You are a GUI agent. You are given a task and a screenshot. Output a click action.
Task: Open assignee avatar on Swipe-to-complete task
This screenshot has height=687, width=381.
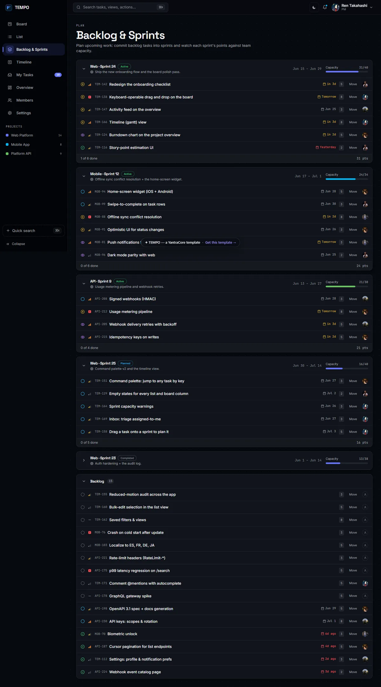pyautogui.click(x=365, y=204)
